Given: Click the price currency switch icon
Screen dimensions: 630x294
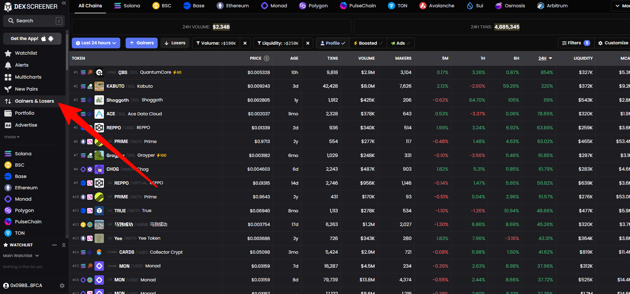Looking at the screenshot, I should 267,58.
